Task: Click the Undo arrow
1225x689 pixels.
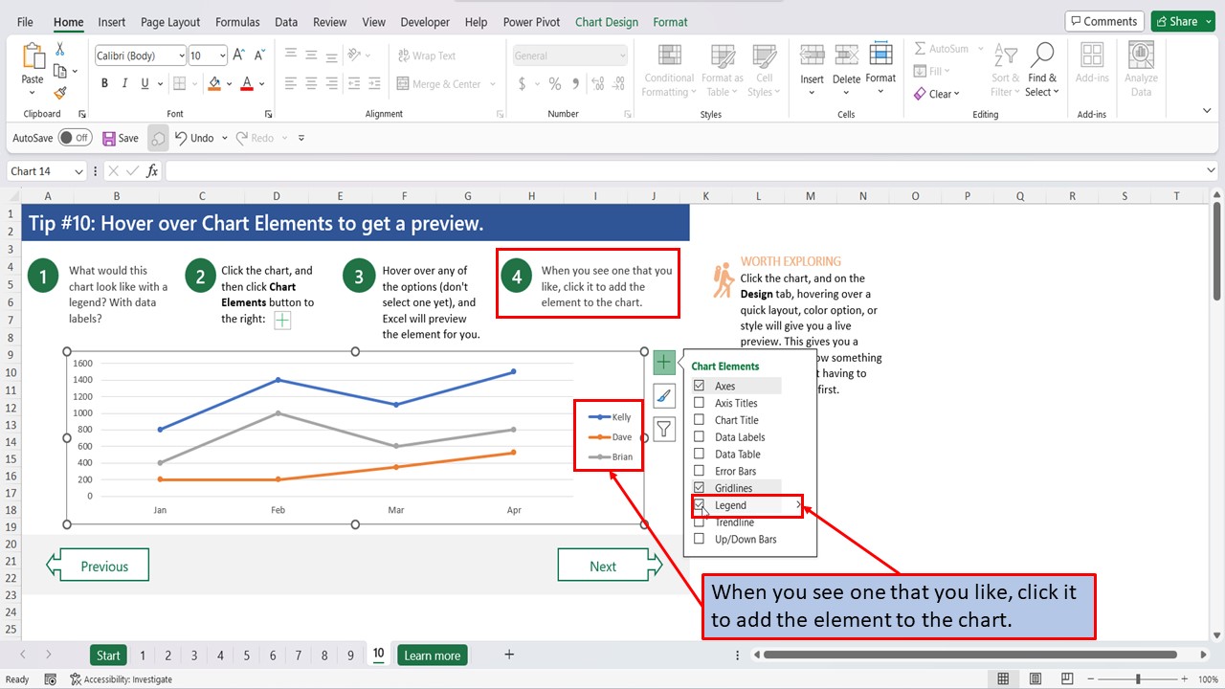Action: point(181,138)
